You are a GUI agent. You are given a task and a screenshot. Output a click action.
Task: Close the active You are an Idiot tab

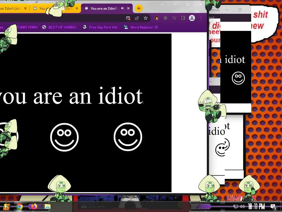(128, 8)
